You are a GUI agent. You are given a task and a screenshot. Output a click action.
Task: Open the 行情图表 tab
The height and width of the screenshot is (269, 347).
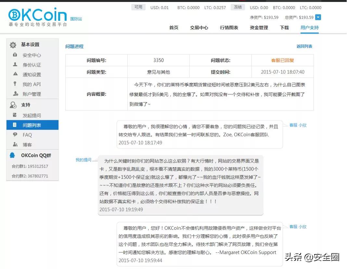228,28
